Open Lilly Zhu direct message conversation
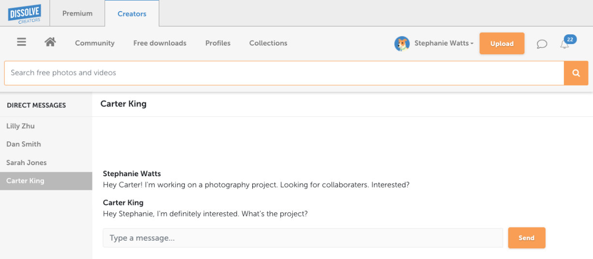The width and height of the screenshot is (593, 259). coord(21,126)
